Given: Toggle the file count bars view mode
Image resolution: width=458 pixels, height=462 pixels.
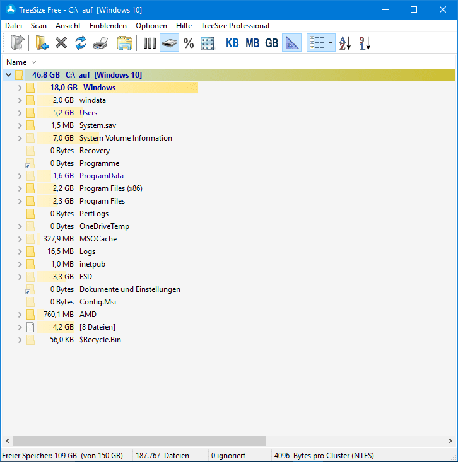Looking at the screenshot, I should (x=150, y=43).
